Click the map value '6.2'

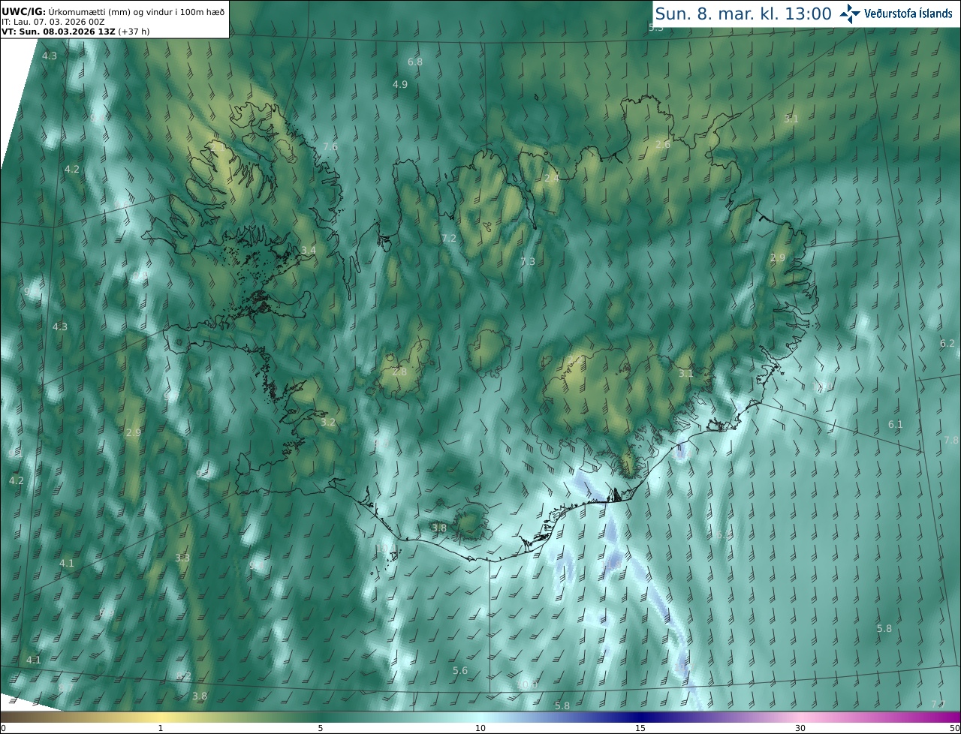click(x=947, y=343)
